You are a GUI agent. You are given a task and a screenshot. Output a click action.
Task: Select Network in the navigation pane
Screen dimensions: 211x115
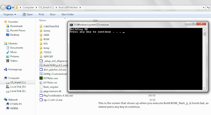coord(13,100)
